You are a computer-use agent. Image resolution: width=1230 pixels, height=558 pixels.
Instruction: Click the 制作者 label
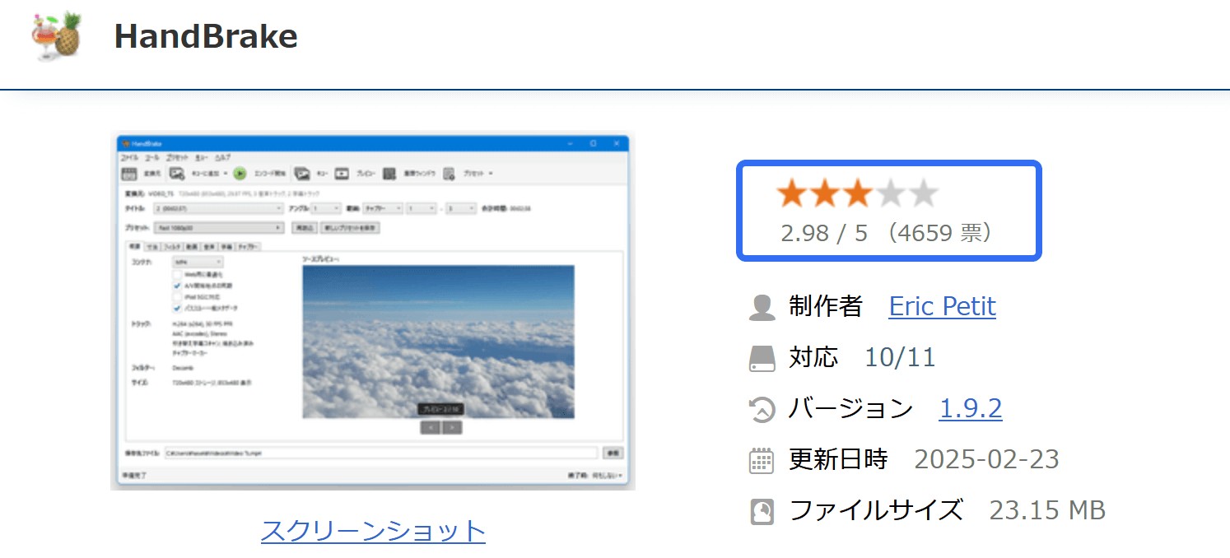click(x=826, y=307)
